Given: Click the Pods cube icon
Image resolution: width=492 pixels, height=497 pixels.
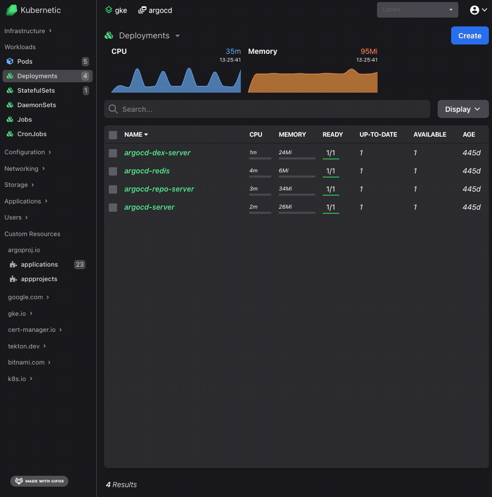Looking at the screenshot, I should [10, 61].
